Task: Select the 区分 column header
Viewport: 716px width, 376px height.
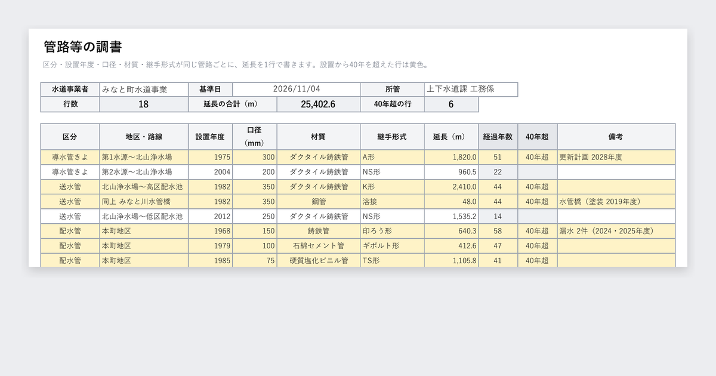Action: pos(70,137)
